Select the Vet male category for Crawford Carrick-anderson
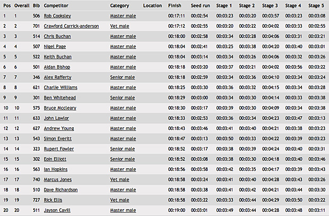Viewport: 329px width, 216px height. 120,26
